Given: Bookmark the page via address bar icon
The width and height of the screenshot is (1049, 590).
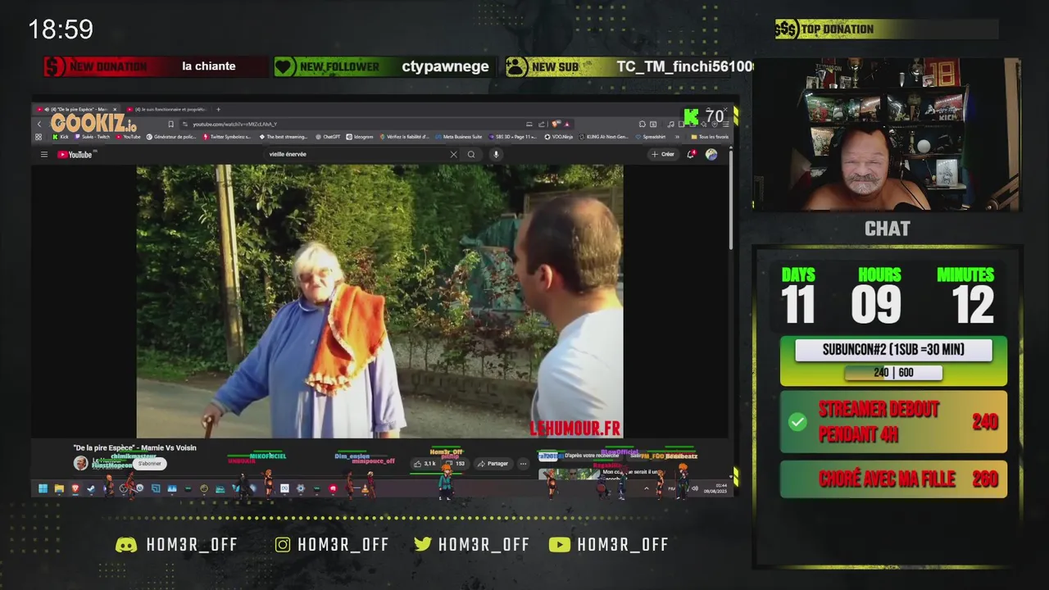Looking at the screenshot, I should (x=171, y=125).
